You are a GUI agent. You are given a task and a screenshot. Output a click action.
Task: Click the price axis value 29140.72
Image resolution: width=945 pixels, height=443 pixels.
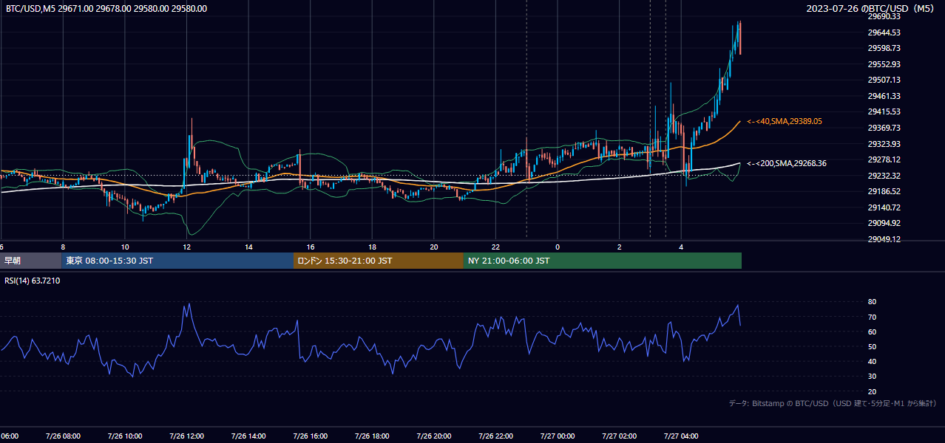point(884,207)
